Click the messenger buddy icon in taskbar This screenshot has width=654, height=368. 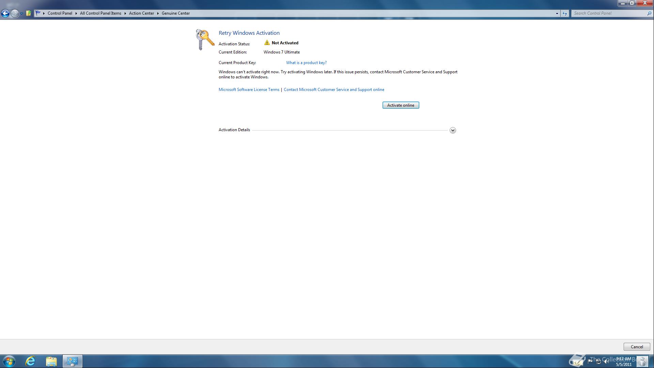pyautogui.click(x=642, y=361)
